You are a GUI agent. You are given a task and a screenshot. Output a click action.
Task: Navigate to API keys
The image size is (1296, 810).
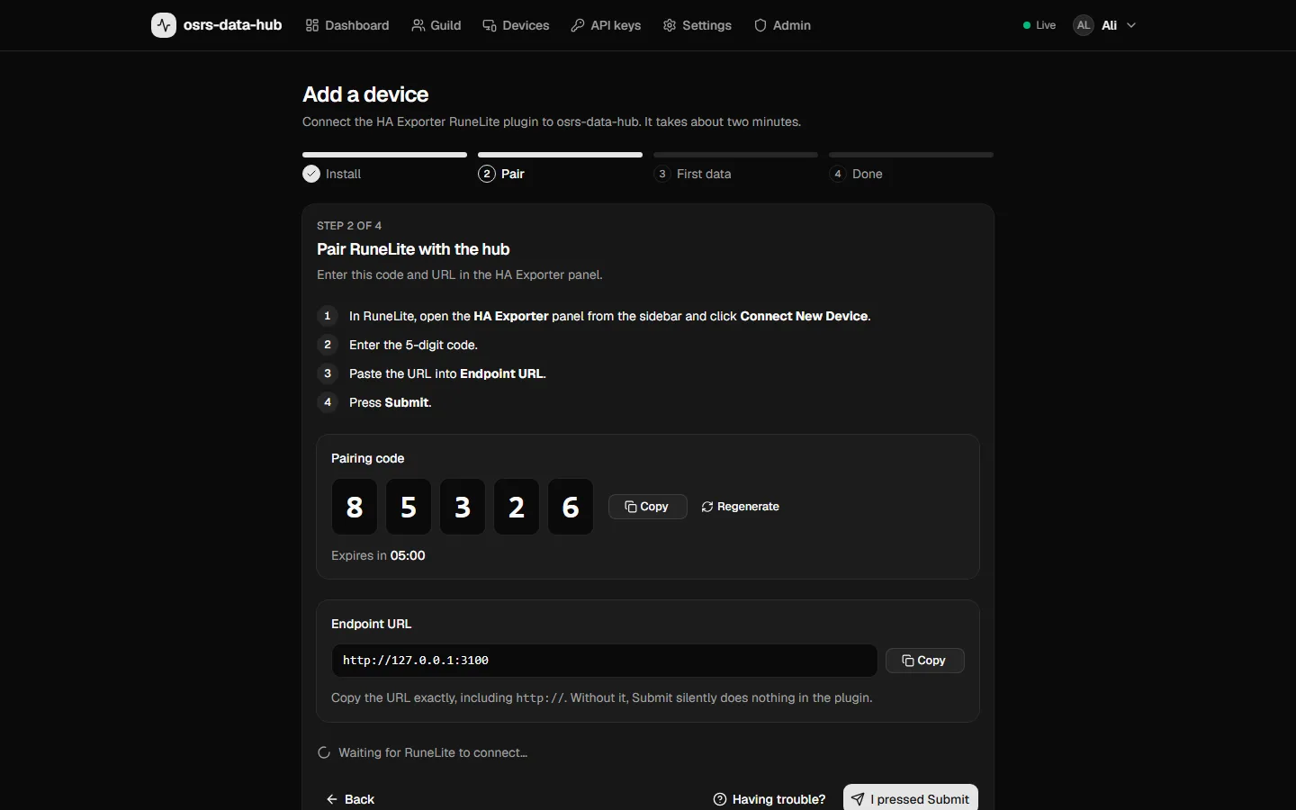(606, 25)
